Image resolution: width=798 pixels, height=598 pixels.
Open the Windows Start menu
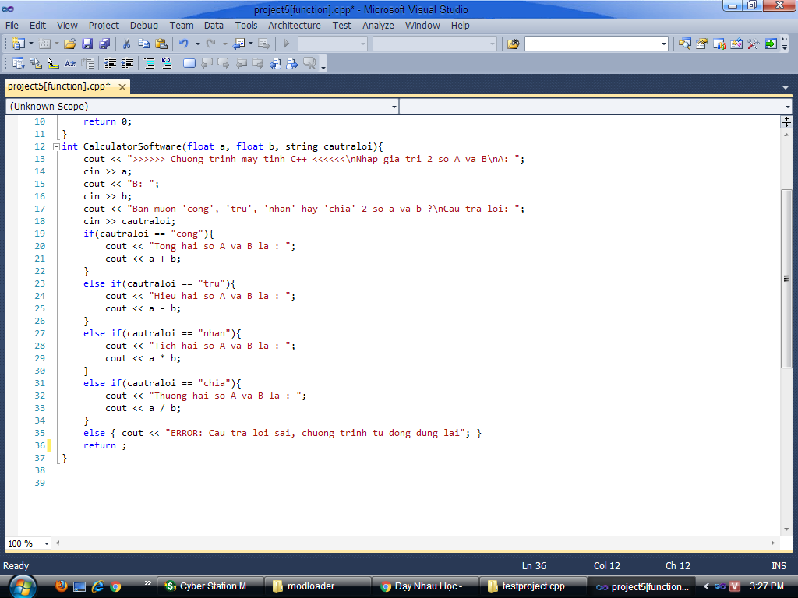click(23, 586)
